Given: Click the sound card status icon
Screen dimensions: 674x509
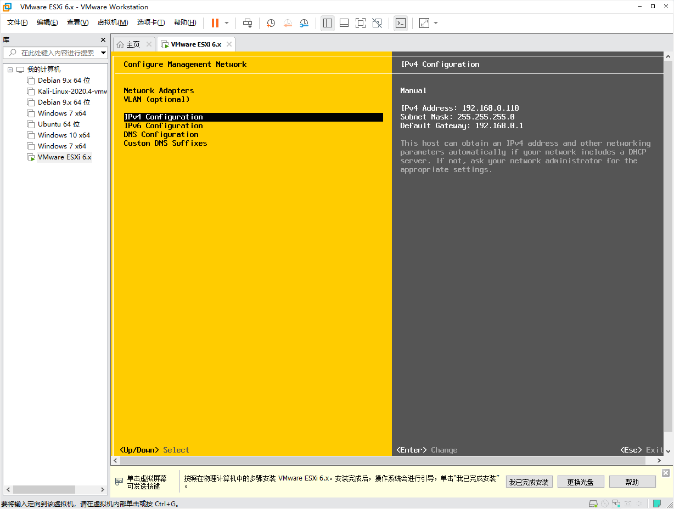Looking at the screenshot, I should (x=640, y=504).
